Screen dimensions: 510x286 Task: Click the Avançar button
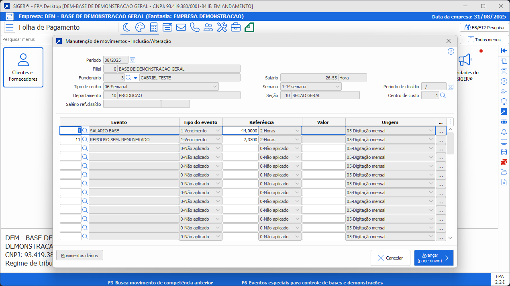click(433, 258)
